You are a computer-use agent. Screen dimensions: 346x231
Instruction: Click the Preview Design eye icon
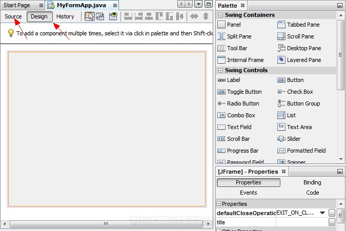click(113, 16)
